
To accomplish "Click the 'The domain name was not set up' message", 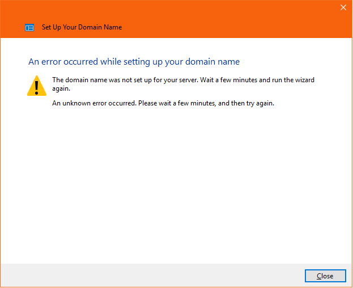I will coord(183,84).
